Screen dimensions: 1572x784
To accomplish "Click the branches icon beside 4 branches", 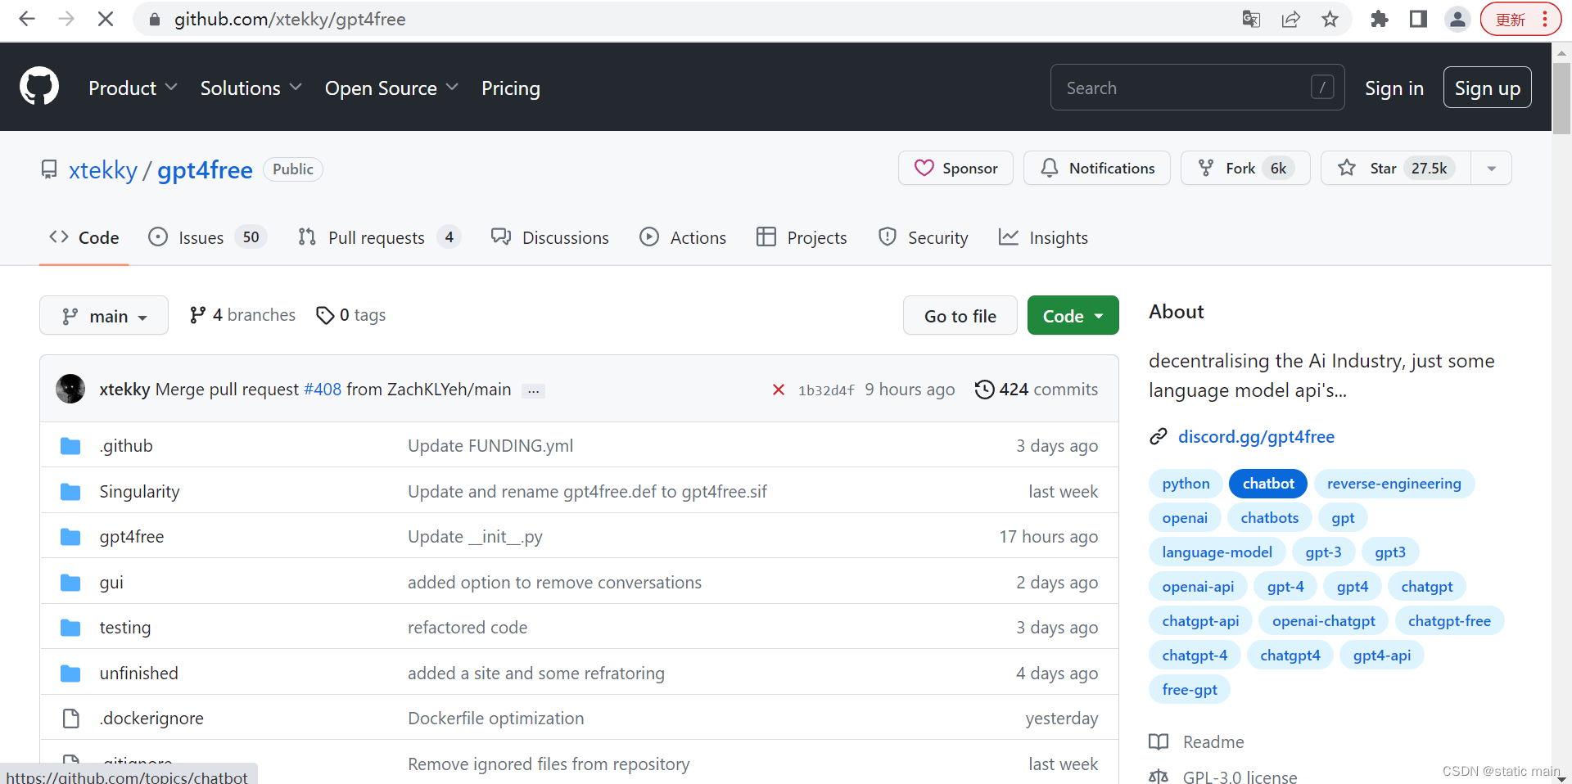I will click(x=197, y=315).
